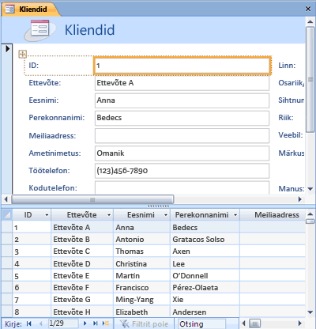This screenshot has height=329, width=316.
Task: Click cell Andersen in datasheet
Action: 205,312
